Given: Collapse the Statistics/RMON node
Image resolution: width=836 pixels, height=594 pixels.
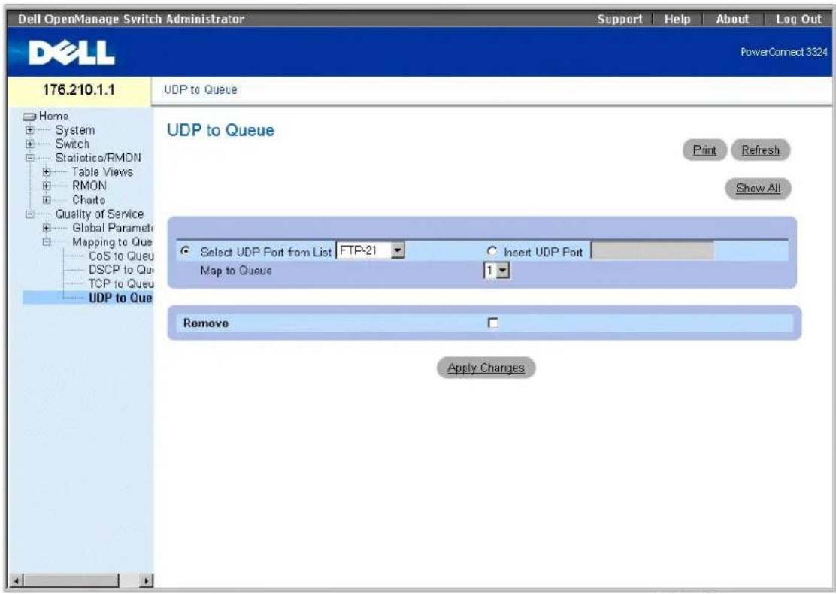Looking at the screenshot, I should click(x=30, y=158).
